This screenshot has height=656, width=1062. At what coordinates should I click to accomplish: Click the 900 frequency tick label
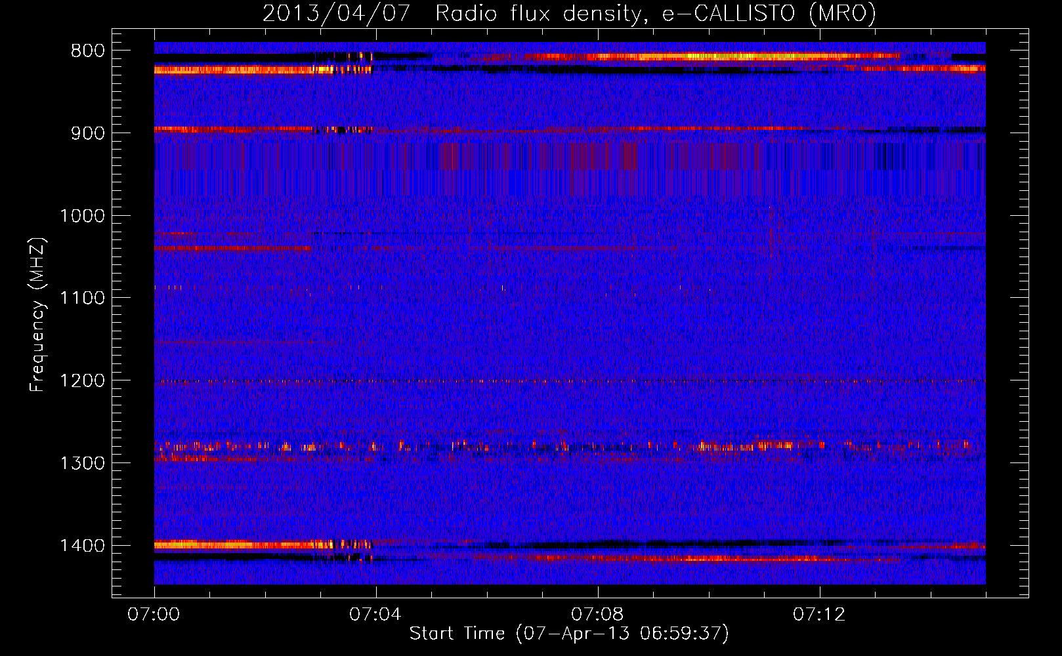[x=88, y=133]
